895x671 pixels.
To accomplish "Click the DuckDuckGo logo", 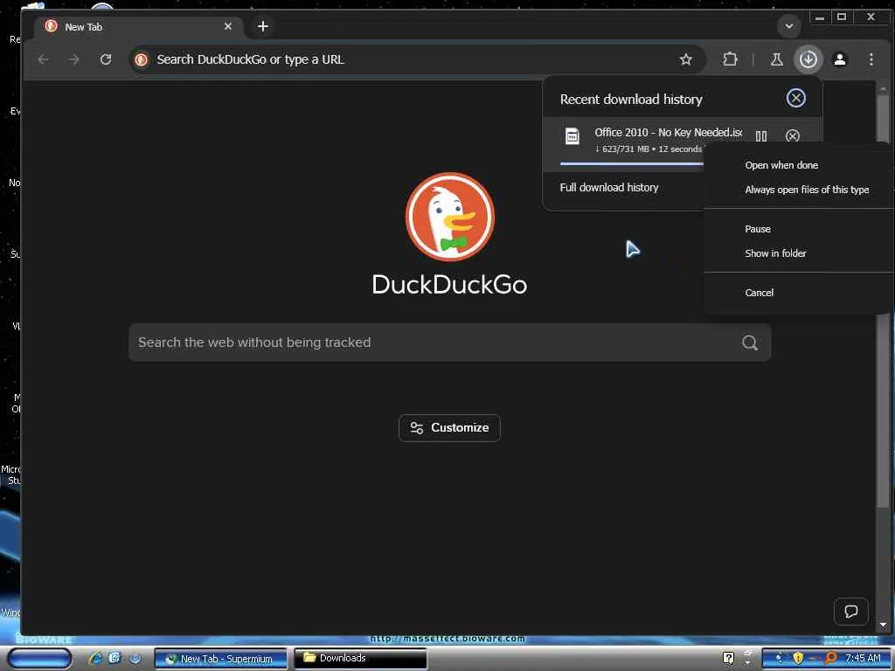I will (x=450, y=217).
